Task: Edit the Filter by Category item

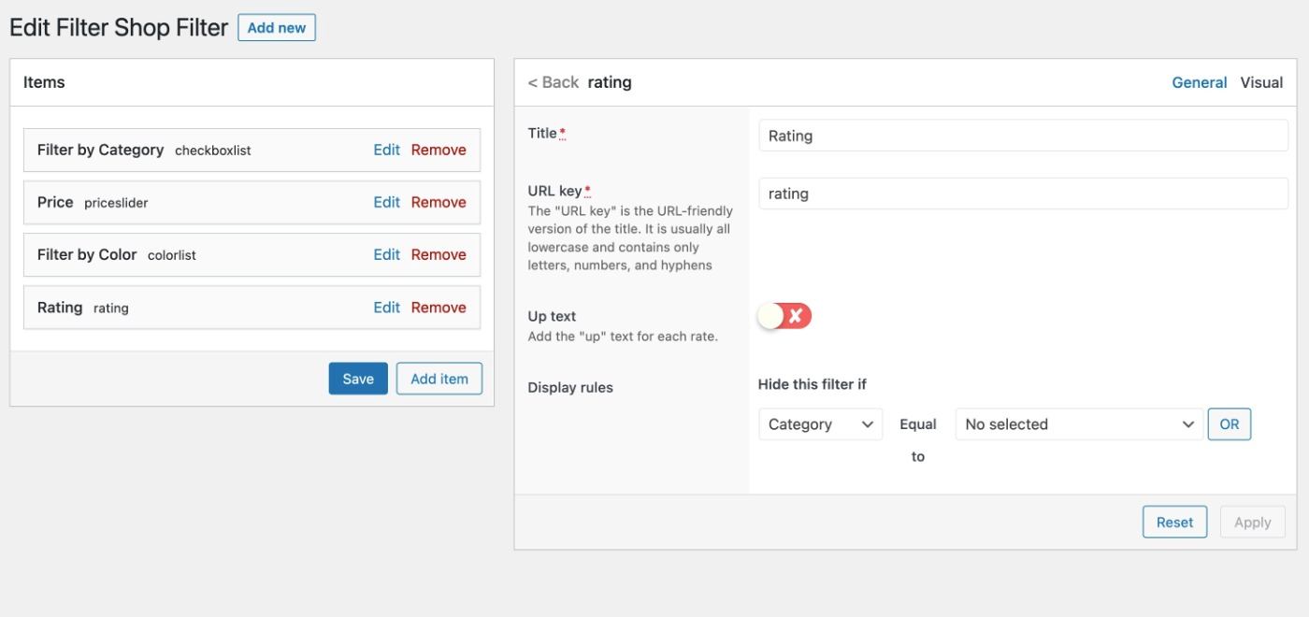Action: click(x=386, y=150)
